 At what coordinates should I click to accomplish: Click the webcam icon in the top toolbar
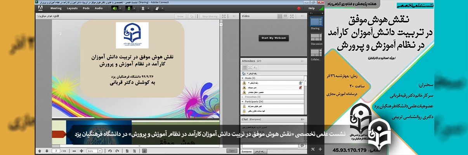142,8
